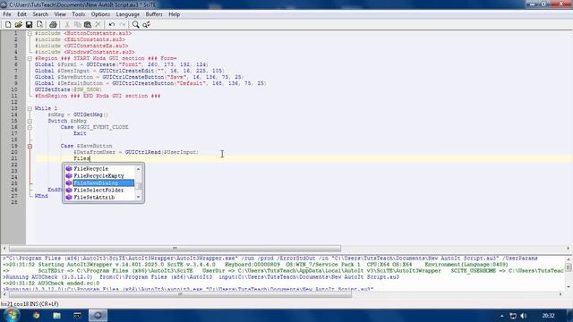
Task: Click the GUISetState call on line 10
Action: [x=68, y=89]
